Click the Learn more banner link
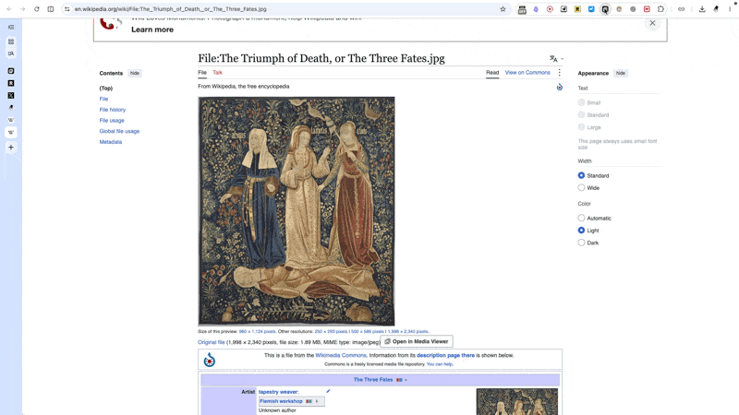The image size is (739, 415). pyautogui.click(x=152, y=30)
